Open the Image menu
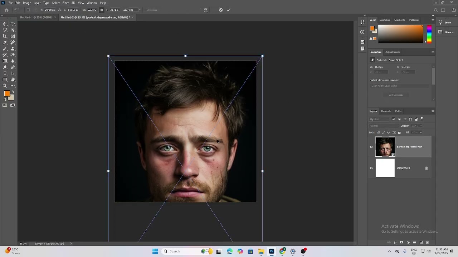The image size is (458, 257). (x=27, y=3)
